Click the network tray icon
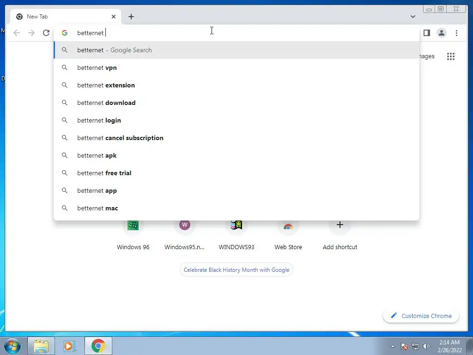The image size is (473, 355). pyautogui.click(x=415, y=346)
